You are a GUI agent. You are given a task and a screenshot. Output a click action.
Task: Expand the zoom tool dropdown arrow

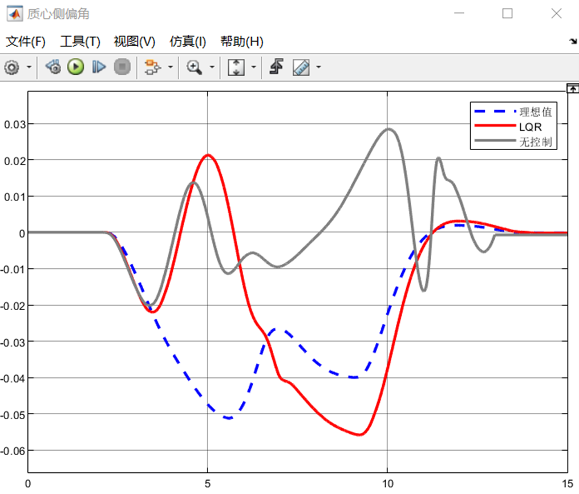(x=213, y=67)
